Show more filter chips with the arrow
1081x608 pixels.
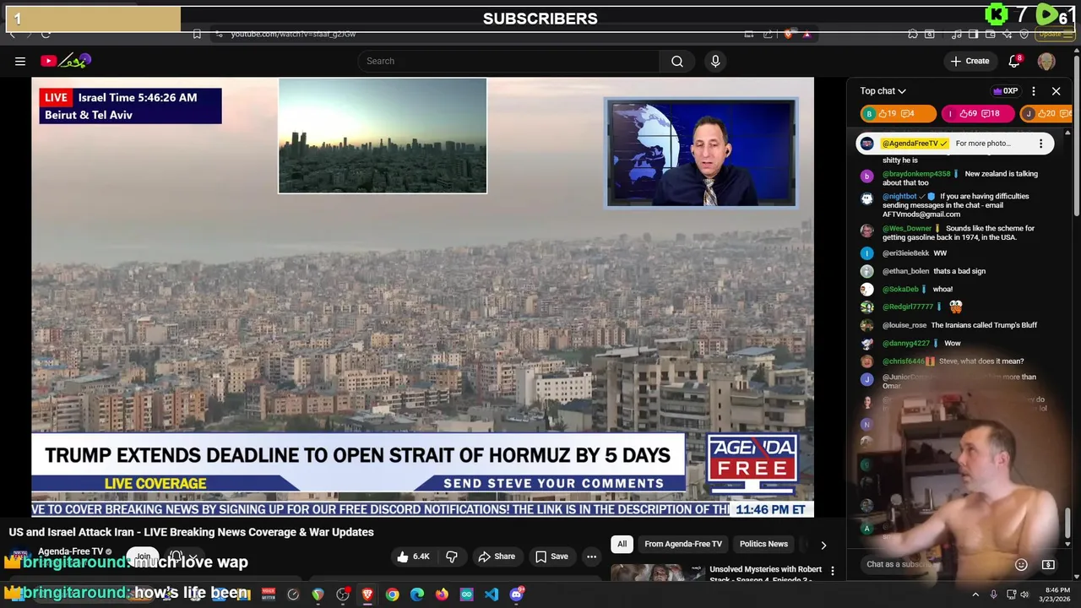823,545
